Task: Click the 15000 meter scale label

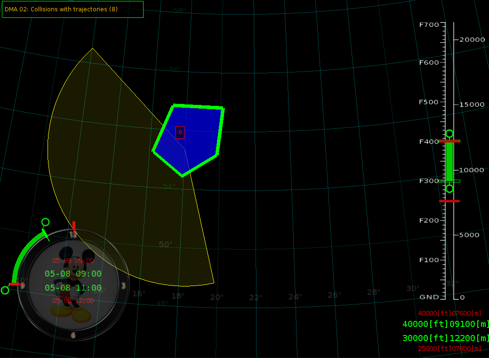Action: coord(472,104)
